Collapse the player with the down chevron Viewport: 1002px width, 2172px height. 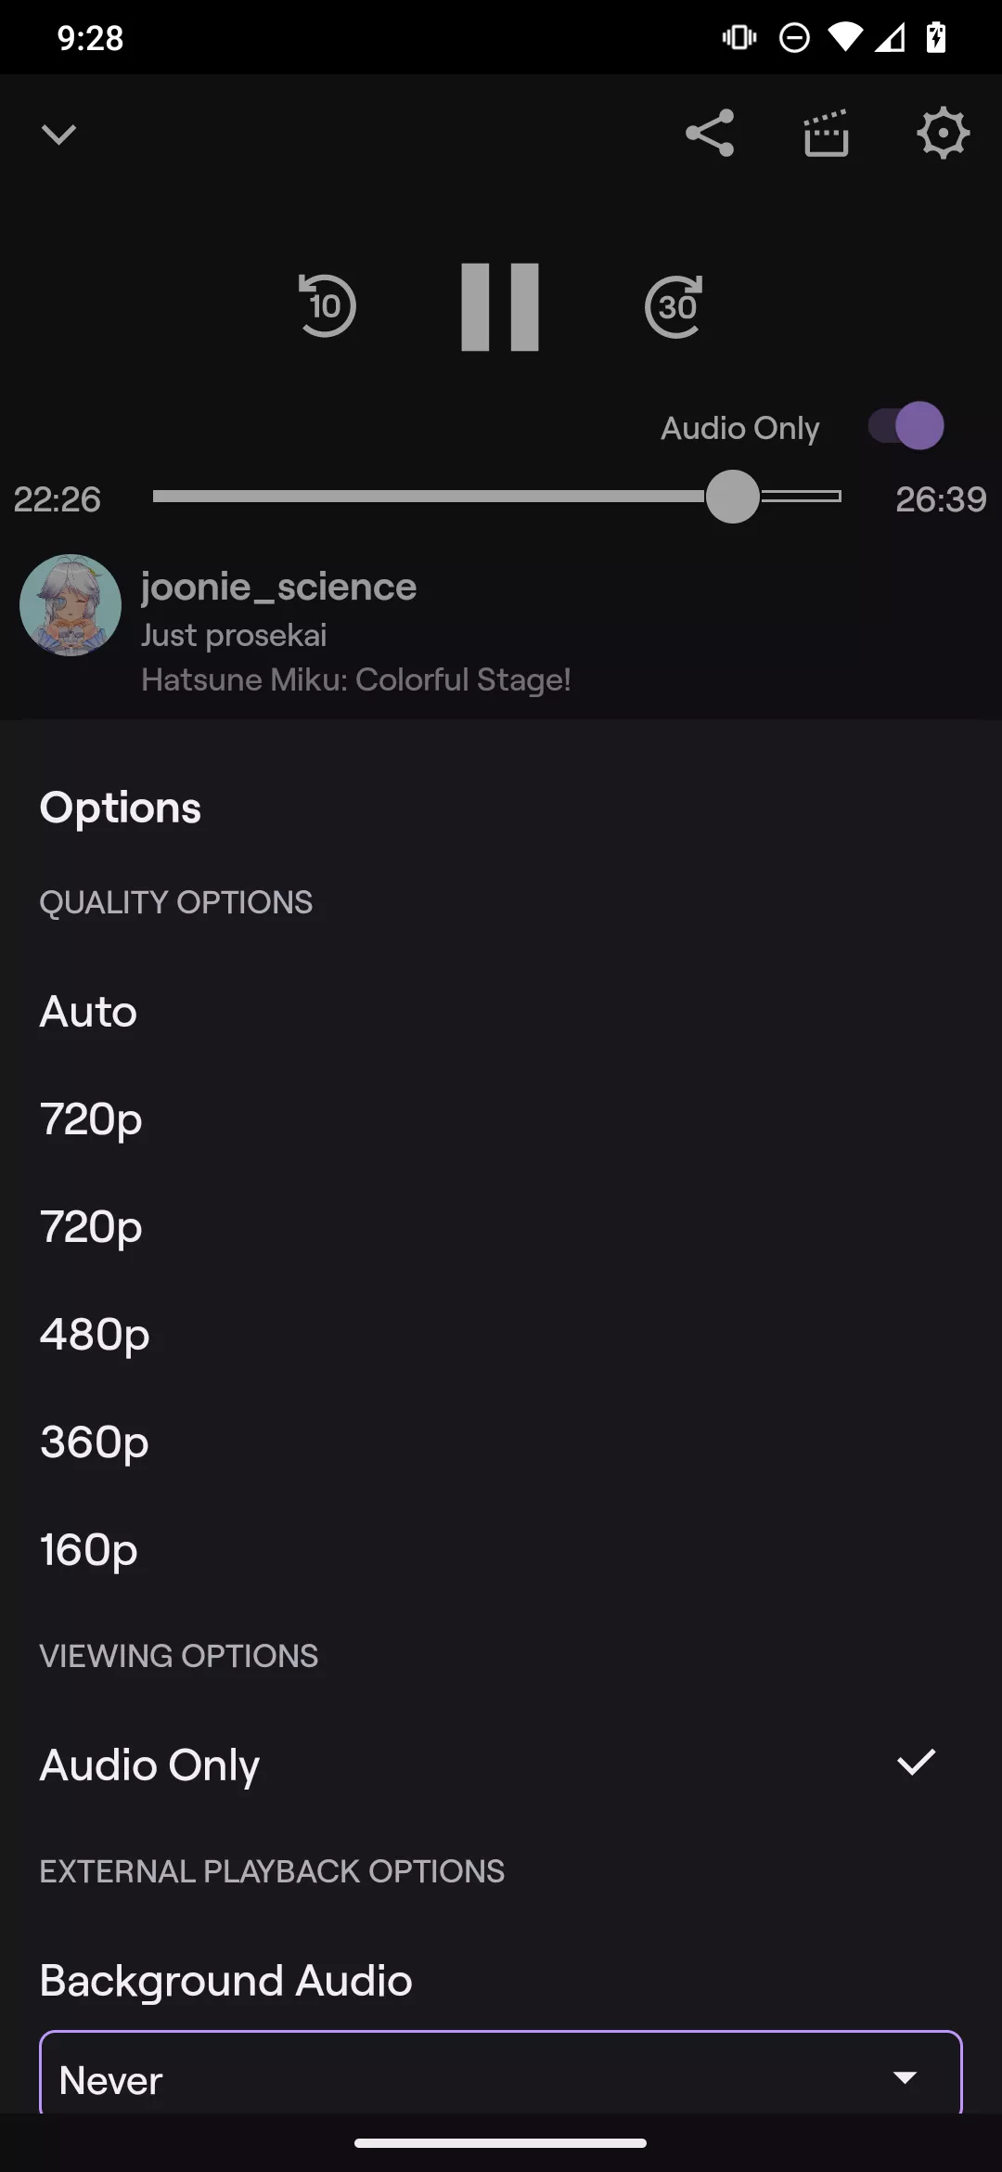(58, 135)
